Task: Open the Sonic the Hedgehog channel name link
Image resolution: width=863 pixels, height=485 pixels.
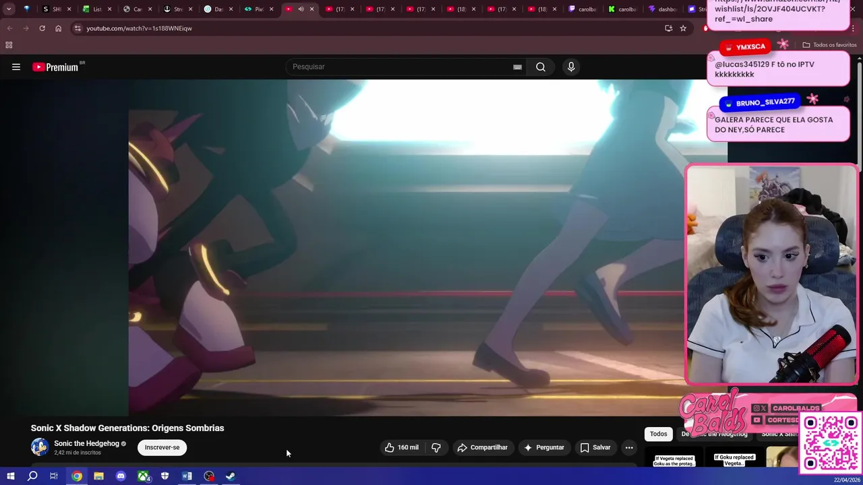Action: click(x=86, y=443)
